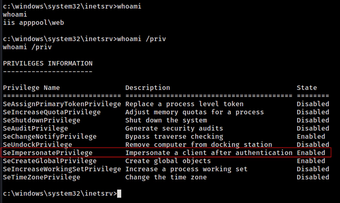Click the "iis apppool\web" output line

coord(33,23)
